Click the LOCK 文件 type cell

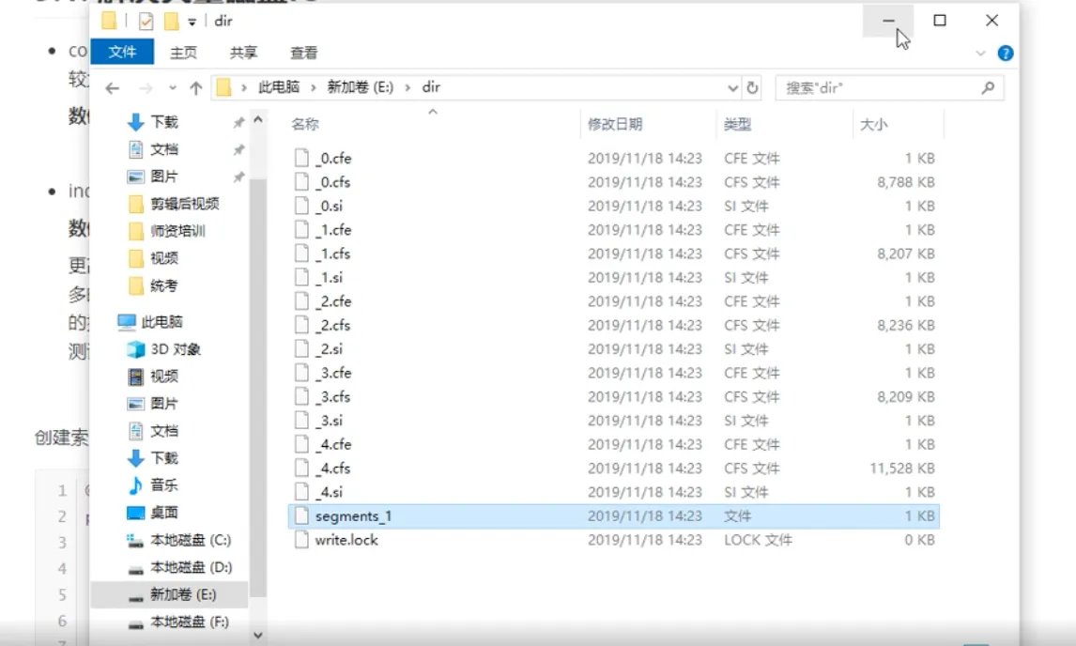click(758, 540)
